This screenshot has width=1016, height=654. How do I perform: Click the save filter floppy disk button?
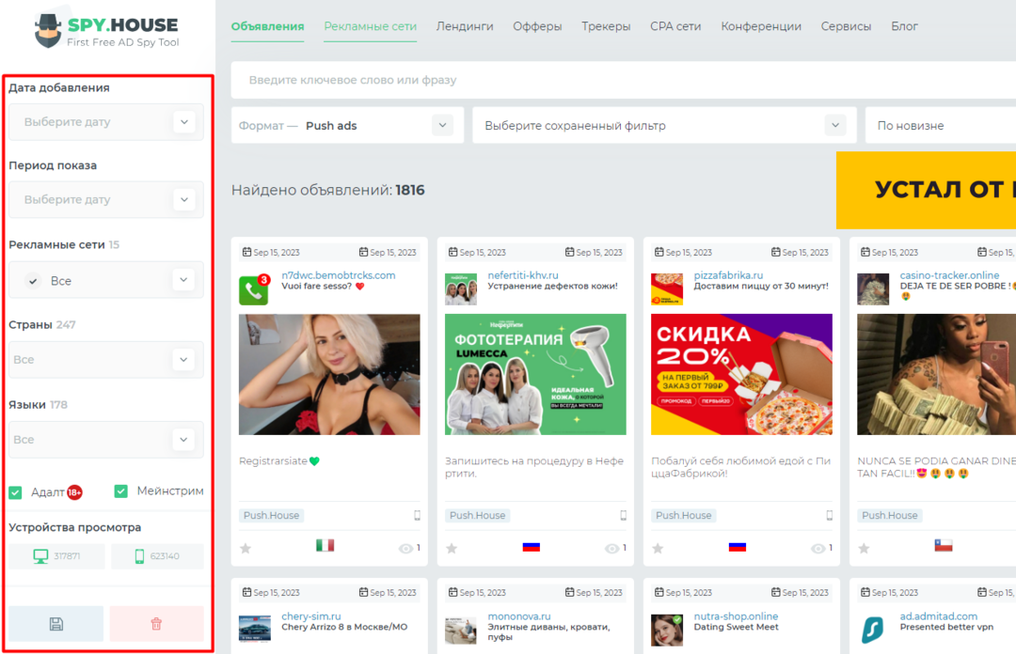tap(56, 624)
